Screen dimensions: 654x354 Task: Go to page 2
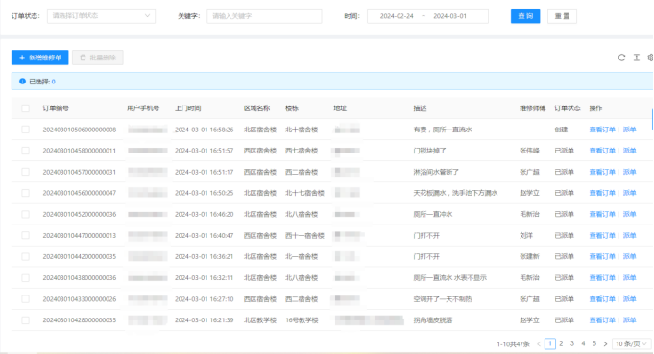tap(561, 343)
